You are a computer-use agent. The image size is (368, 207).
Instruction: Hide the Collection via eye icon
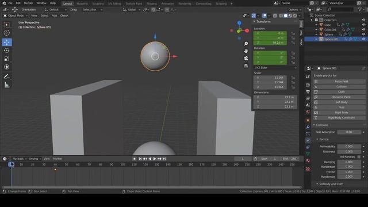coord(363,20)
